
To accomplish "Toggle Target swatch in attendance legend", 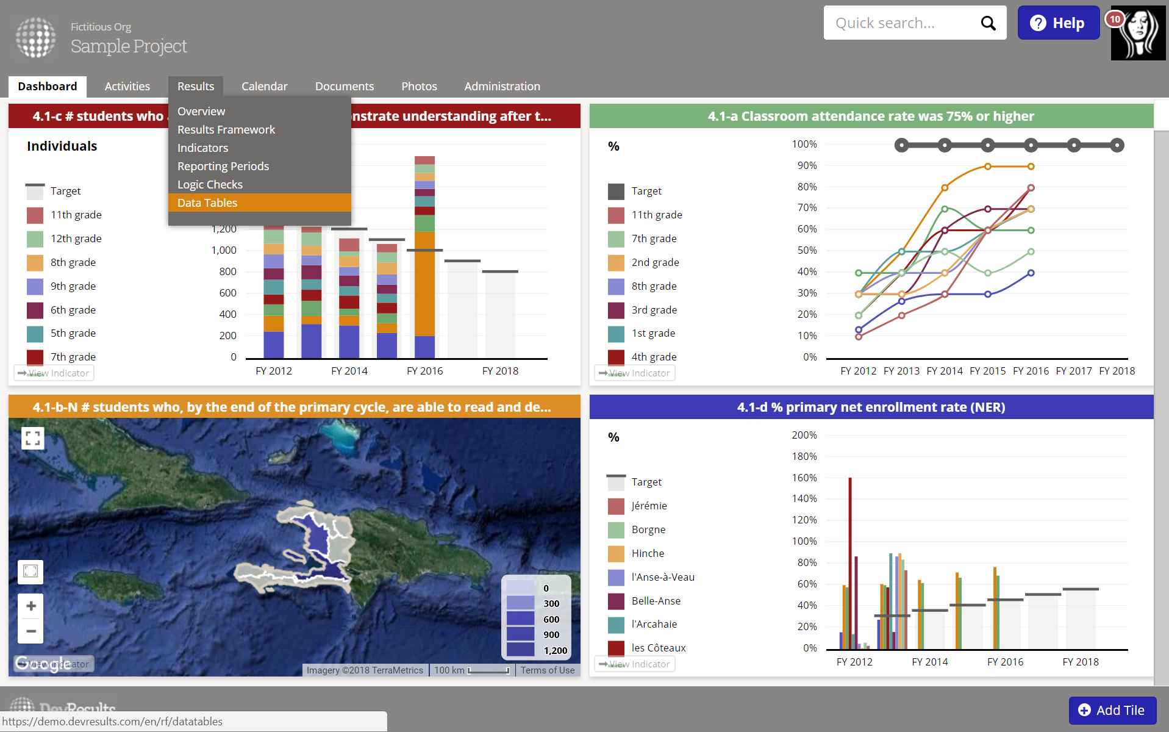I will point(616,192).
